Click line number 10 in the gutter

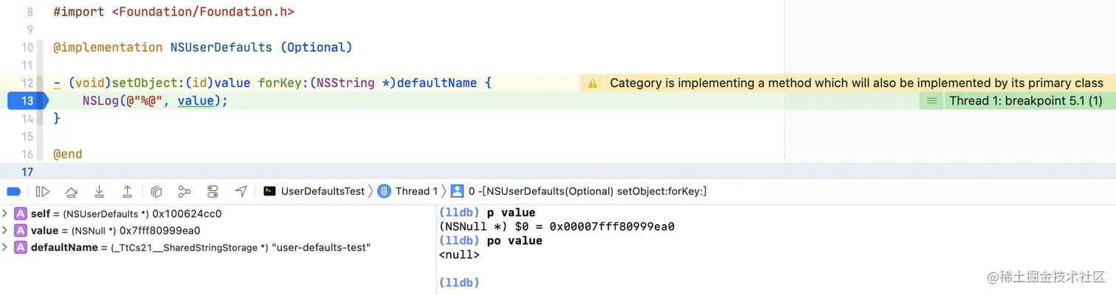[27, 47]
